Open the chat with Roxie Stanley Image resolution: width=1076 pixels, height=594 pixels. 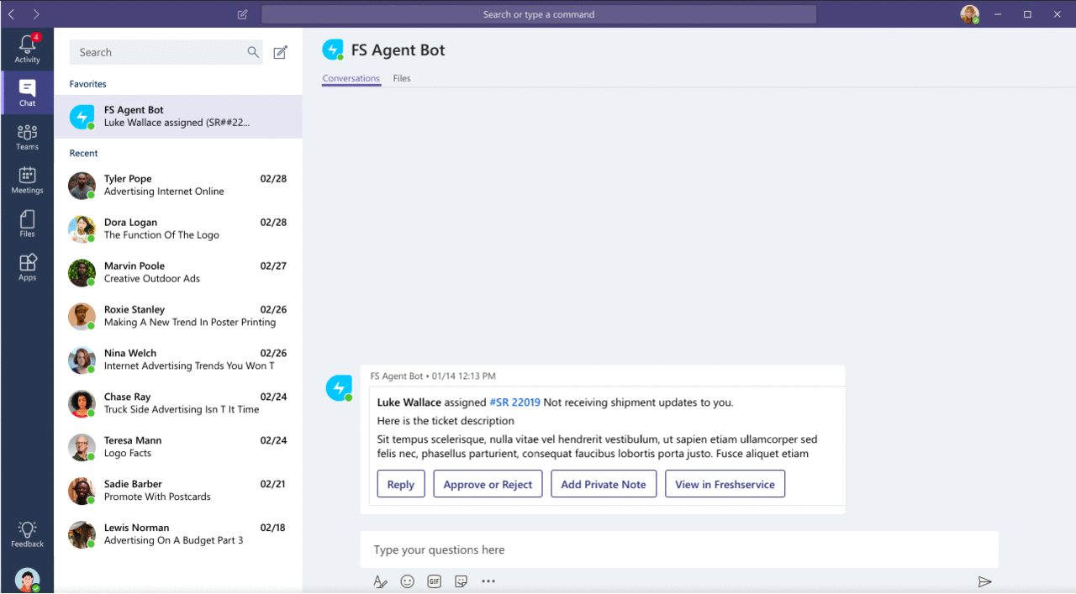pyautogui.click(x=178, y=316)
